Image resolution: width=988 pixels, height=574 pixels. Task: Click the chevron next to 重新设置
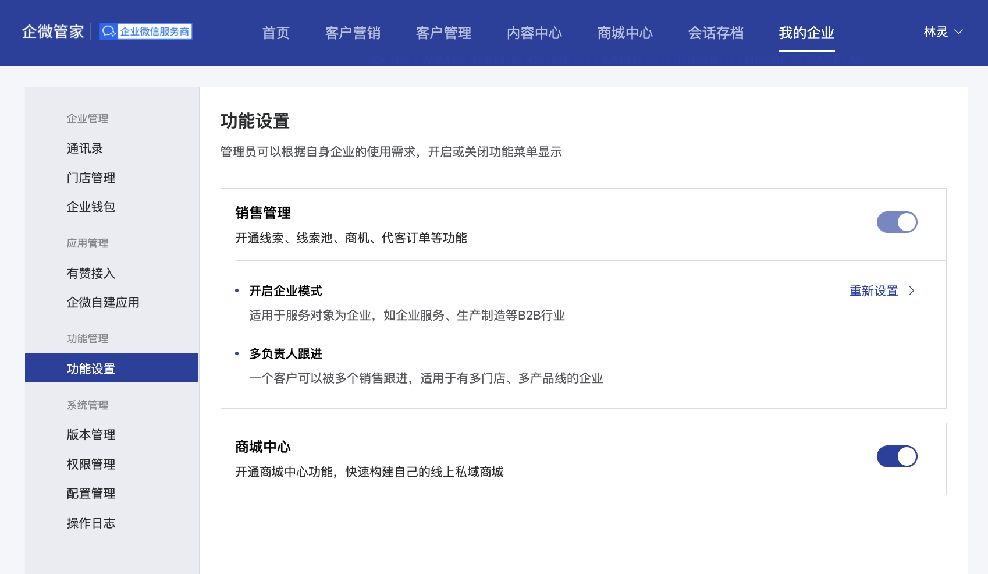click(911, 290)
